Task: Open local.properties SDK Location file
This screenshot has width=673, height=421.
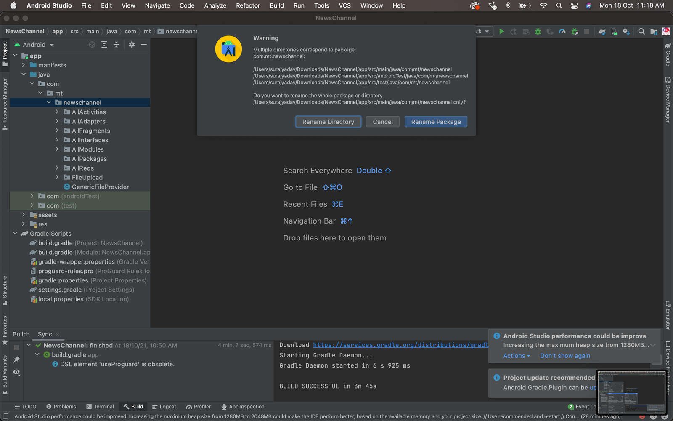Action: click(x=79, y=299)
